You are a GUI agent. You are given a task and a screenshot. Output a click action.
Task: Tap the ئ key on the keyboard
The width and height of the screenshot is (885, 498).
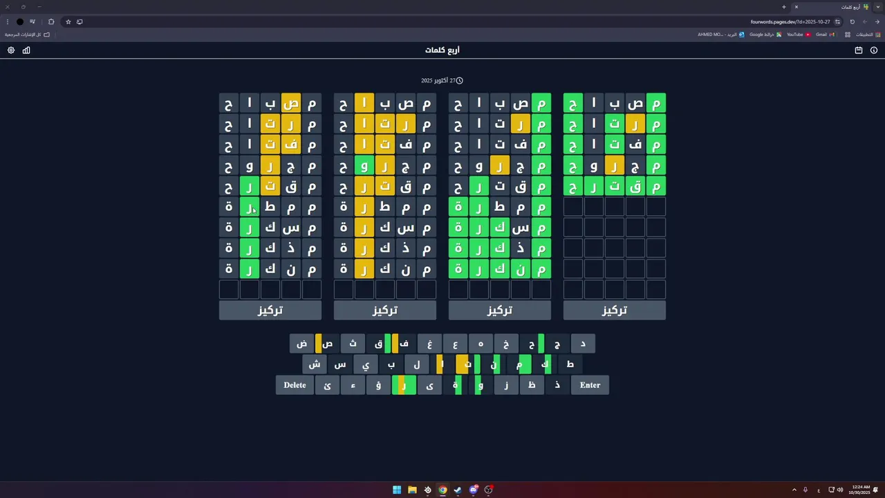327,385
